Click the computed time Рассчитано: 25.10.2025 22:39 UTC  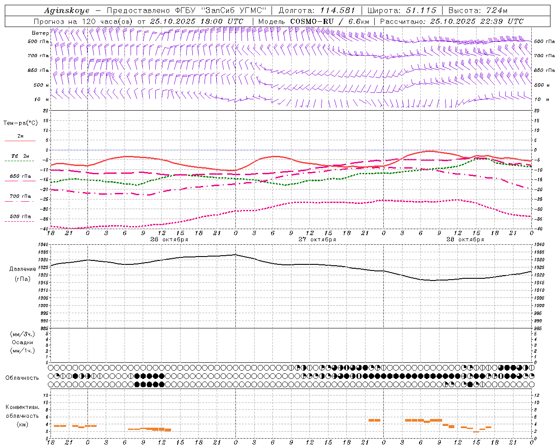(452, 21)
